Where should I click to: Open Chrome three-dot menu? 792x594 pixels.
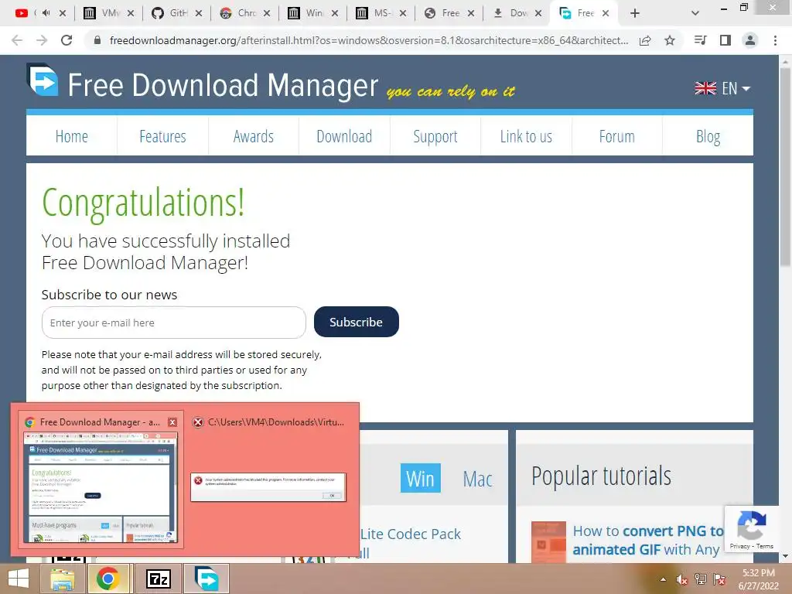(x=775, y=40)
